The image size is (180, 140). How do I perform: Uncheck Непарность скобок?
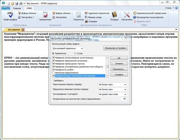[53, 70]
